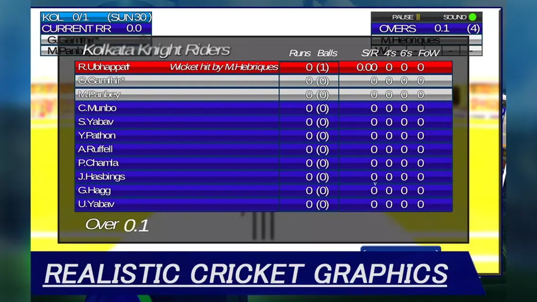
Task: Select the G.Gamfhir* batsman row
Action: click(x=264, y=81)
